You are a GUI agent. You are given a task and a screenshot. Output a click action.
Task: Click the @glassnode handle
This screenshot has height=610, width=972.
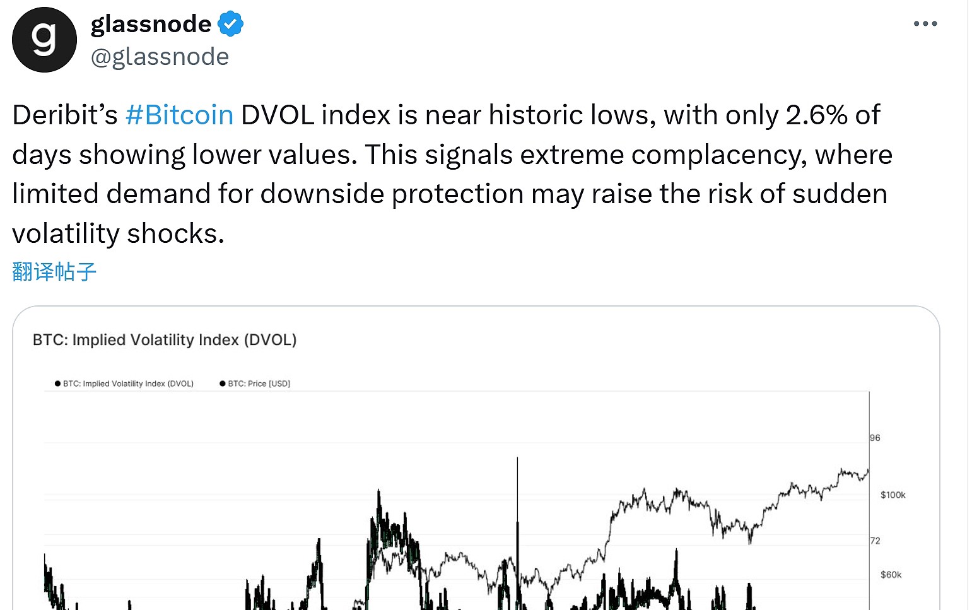(x=160, y=56)
